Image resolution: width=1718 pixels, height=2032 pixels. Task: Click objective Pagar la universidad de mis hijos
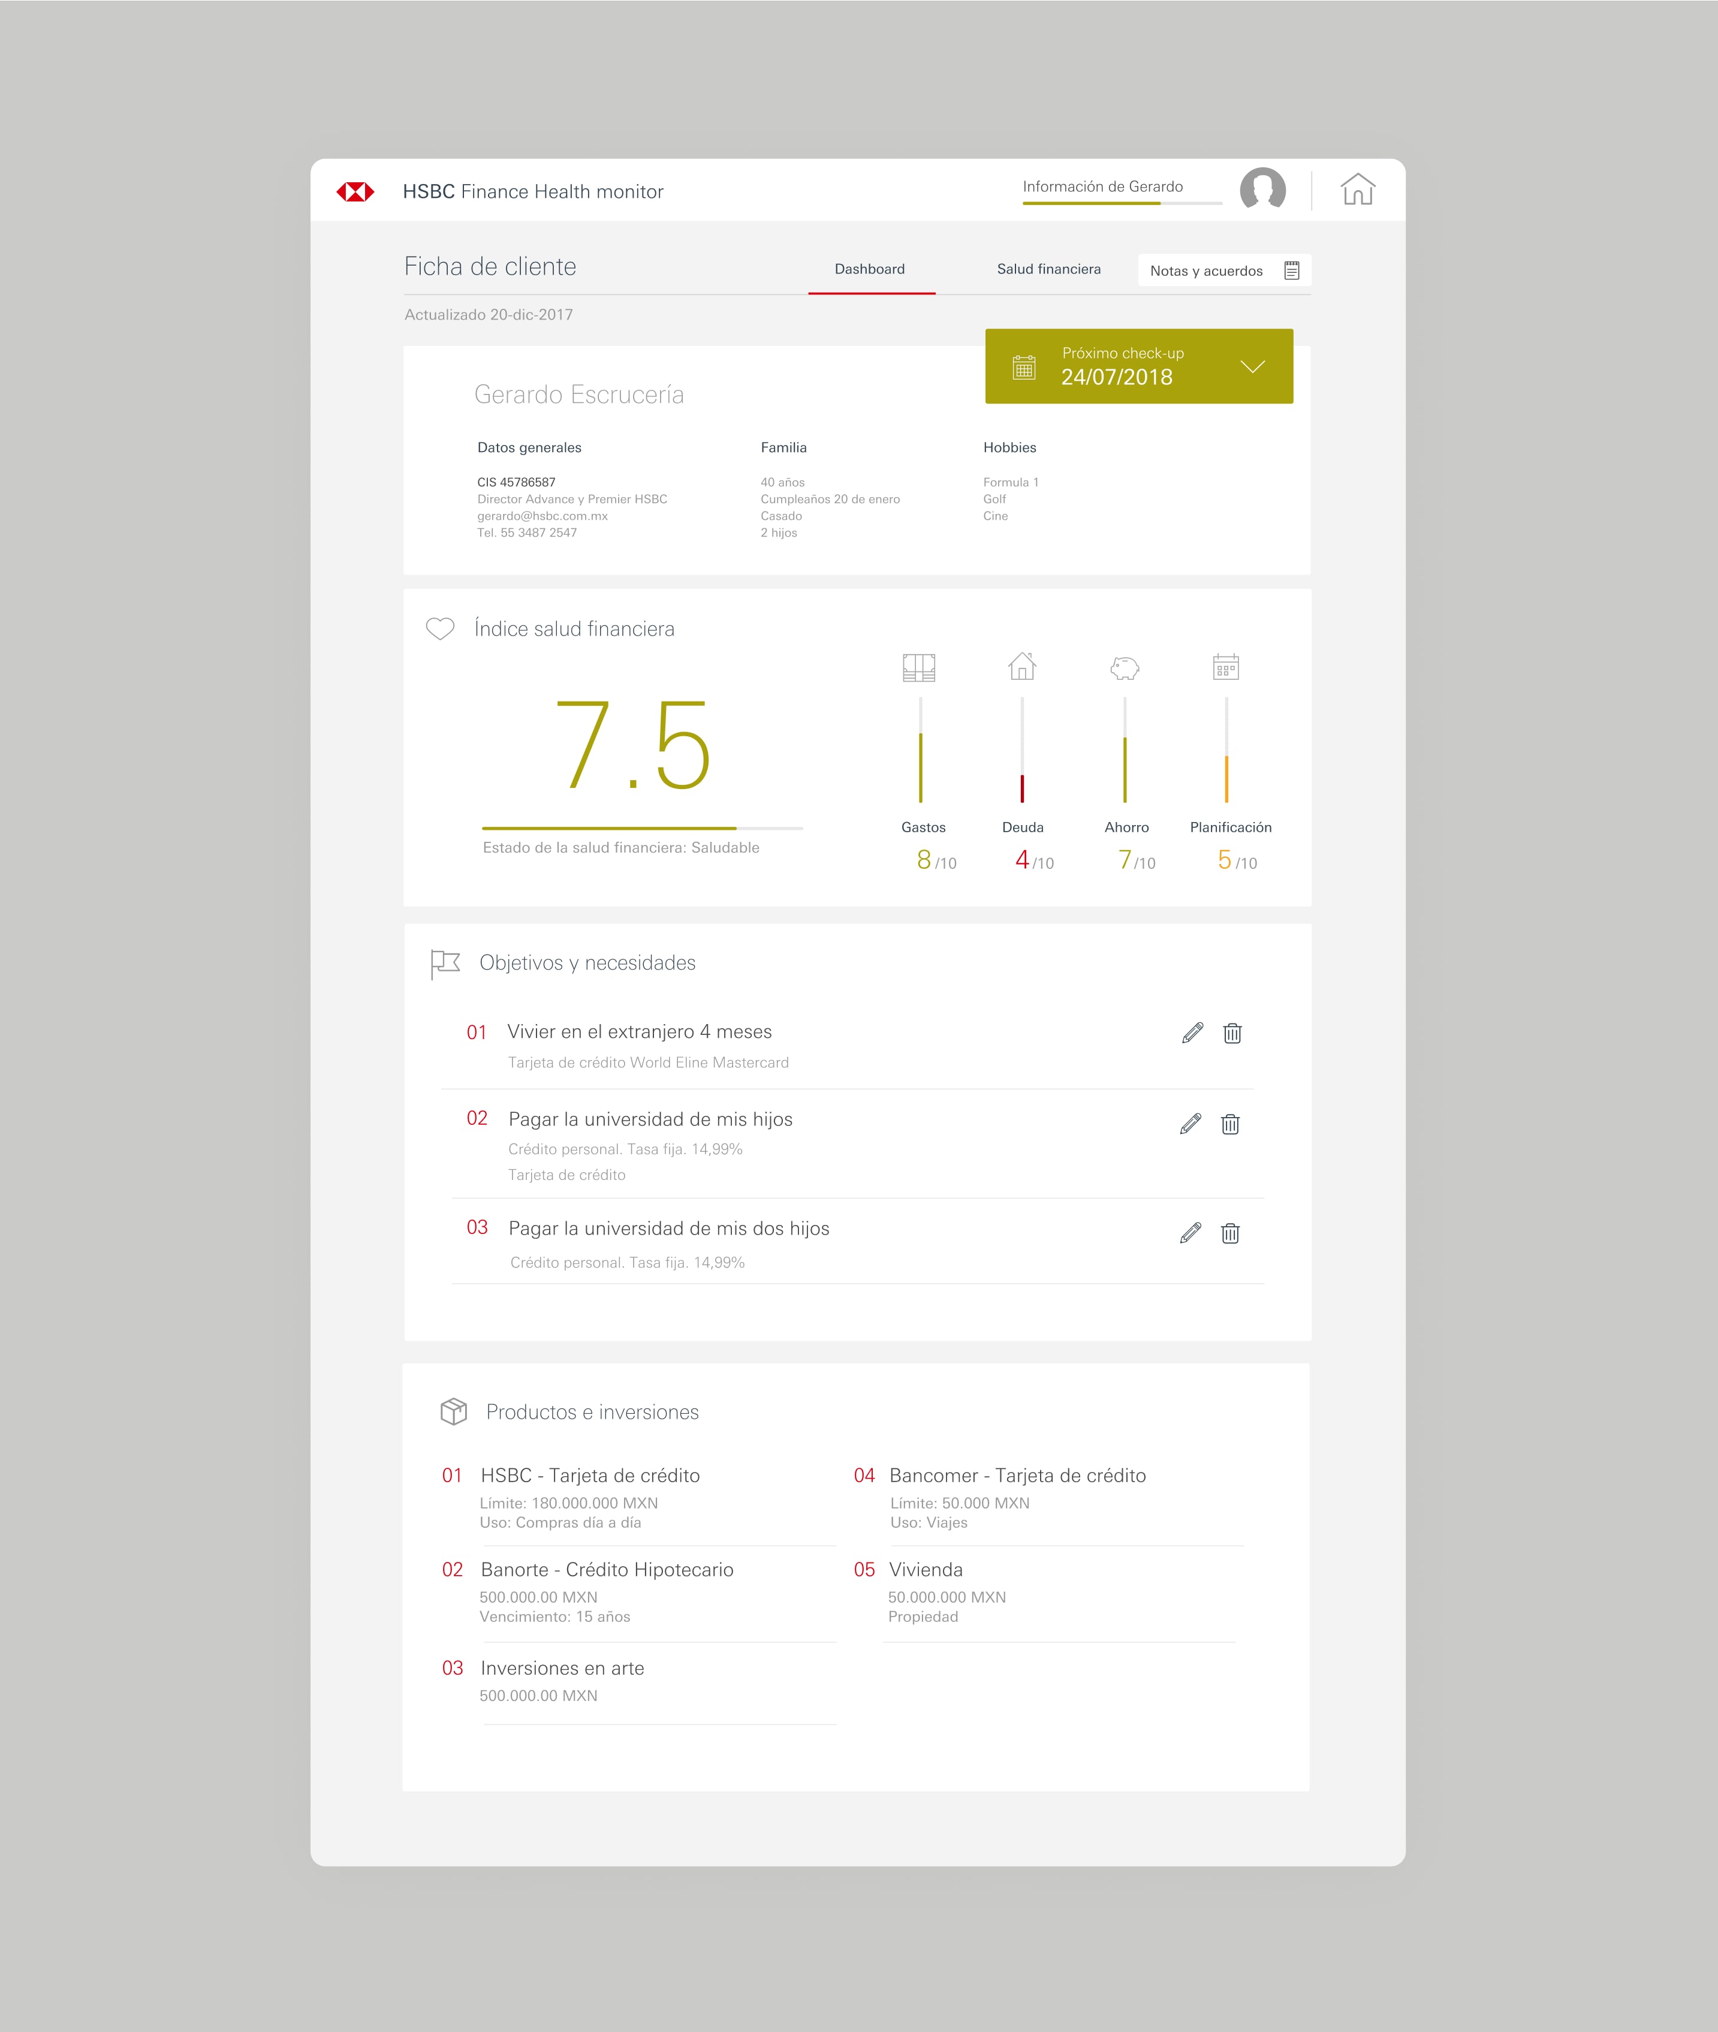650,1119
